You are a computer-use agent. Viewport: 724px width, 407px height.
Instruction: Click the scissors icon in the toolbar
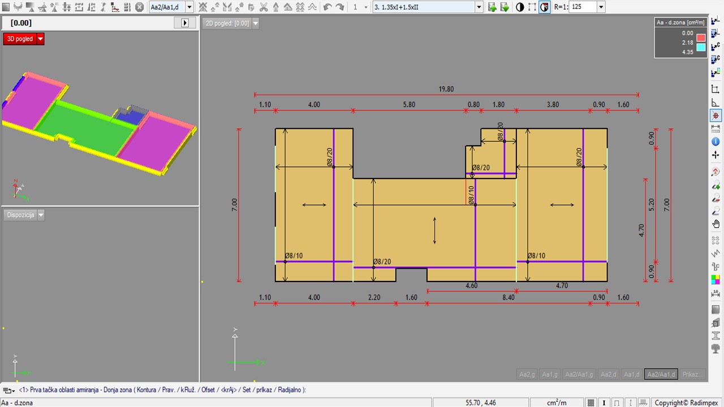click(264, 7)
